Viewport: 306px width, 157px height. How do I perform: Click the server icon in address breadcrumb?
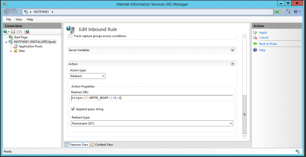(x=26, y=12)
